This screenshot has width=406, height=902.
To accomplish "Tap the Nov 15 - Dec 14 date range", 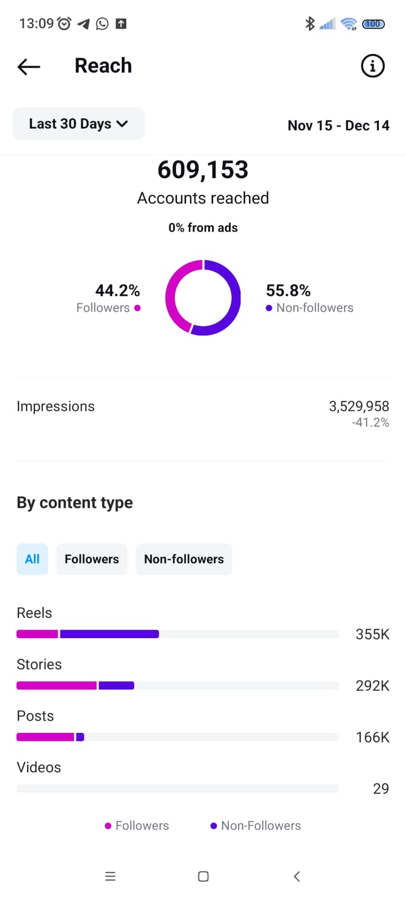I will 338,125.
